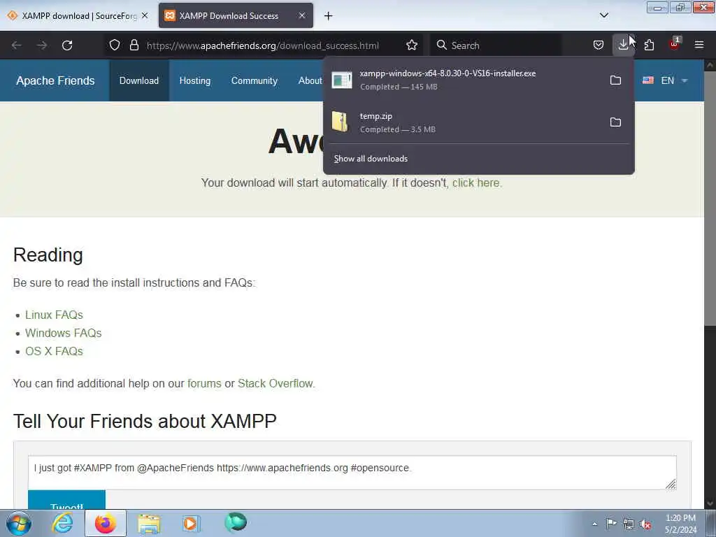The height and width of the screenshot is (537, 716).
Task: Click the US flag language icon
Action: pyautogui.click(x=648, y=80)
